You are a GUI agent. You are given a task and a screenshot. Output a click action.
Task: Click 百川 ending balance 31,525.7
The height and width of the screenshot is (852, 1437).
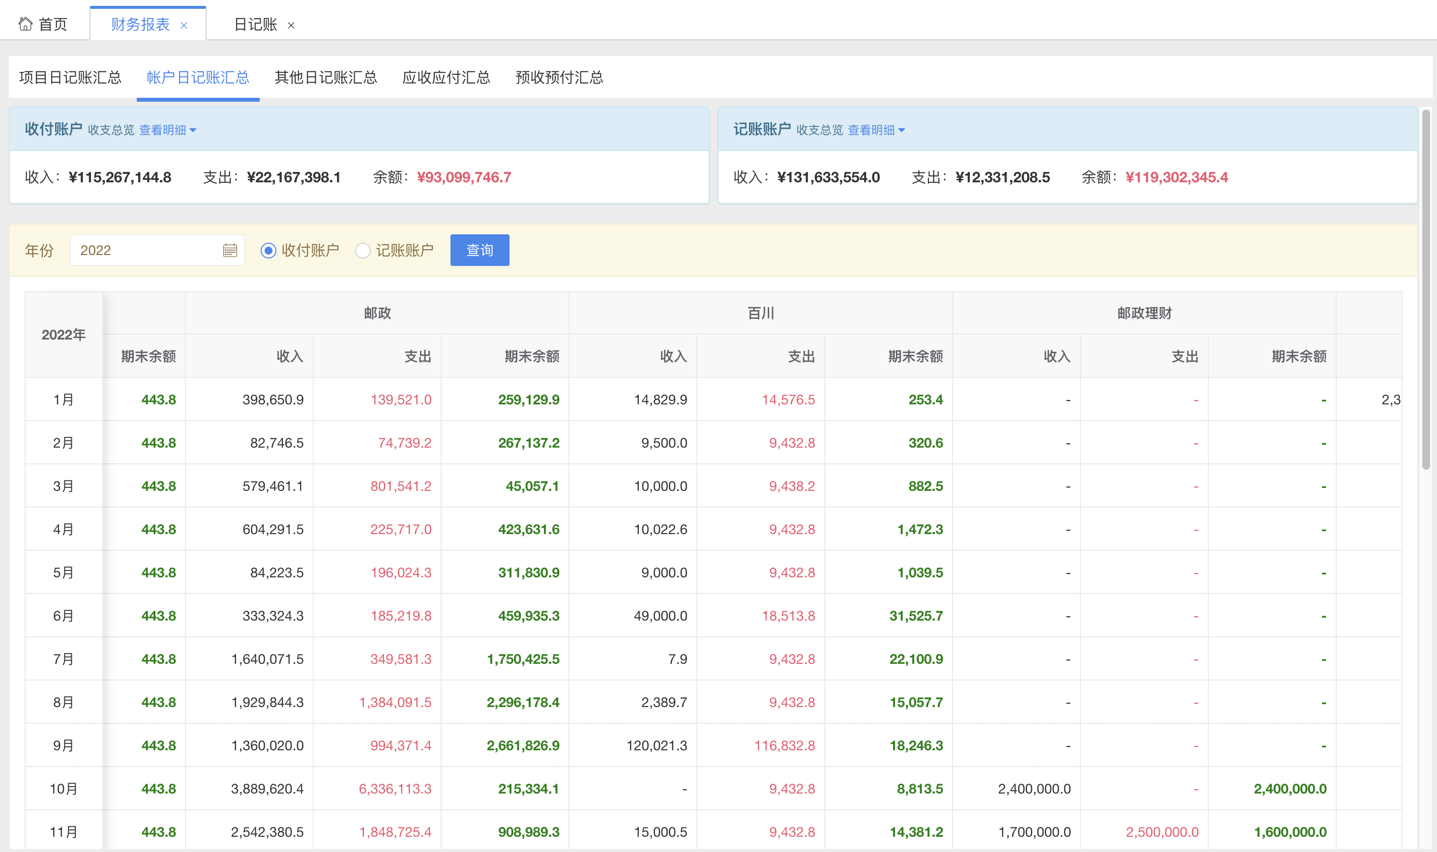click(x=916, y=616)
